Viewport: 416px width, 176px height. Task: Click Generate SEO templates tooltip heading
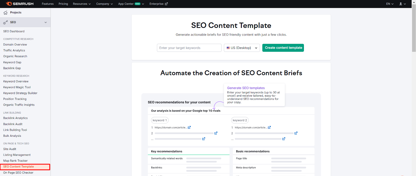click(x=246, y=88)
